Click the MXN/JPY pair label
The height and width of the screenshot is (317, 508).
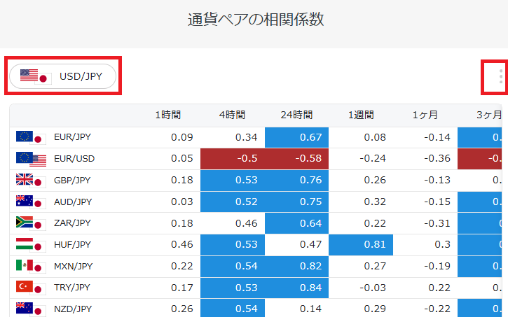click(73, 266)
